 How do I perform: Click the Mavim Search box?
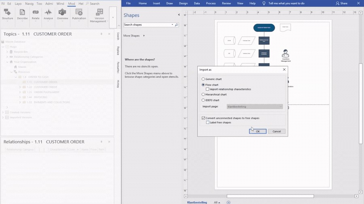point(93,4)
